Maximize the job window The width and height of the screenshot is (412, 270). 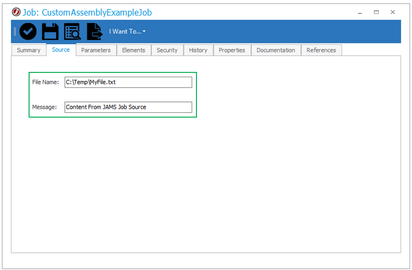[x=376, y=12]
